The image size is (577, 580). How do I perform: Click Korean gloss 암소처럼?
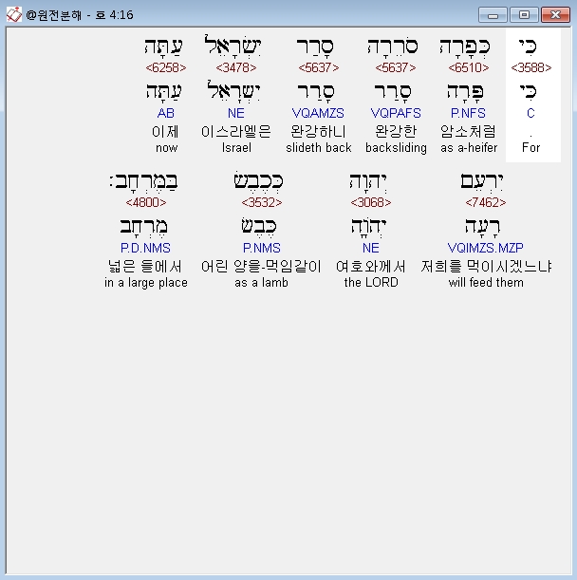click(x=468, y=131)
